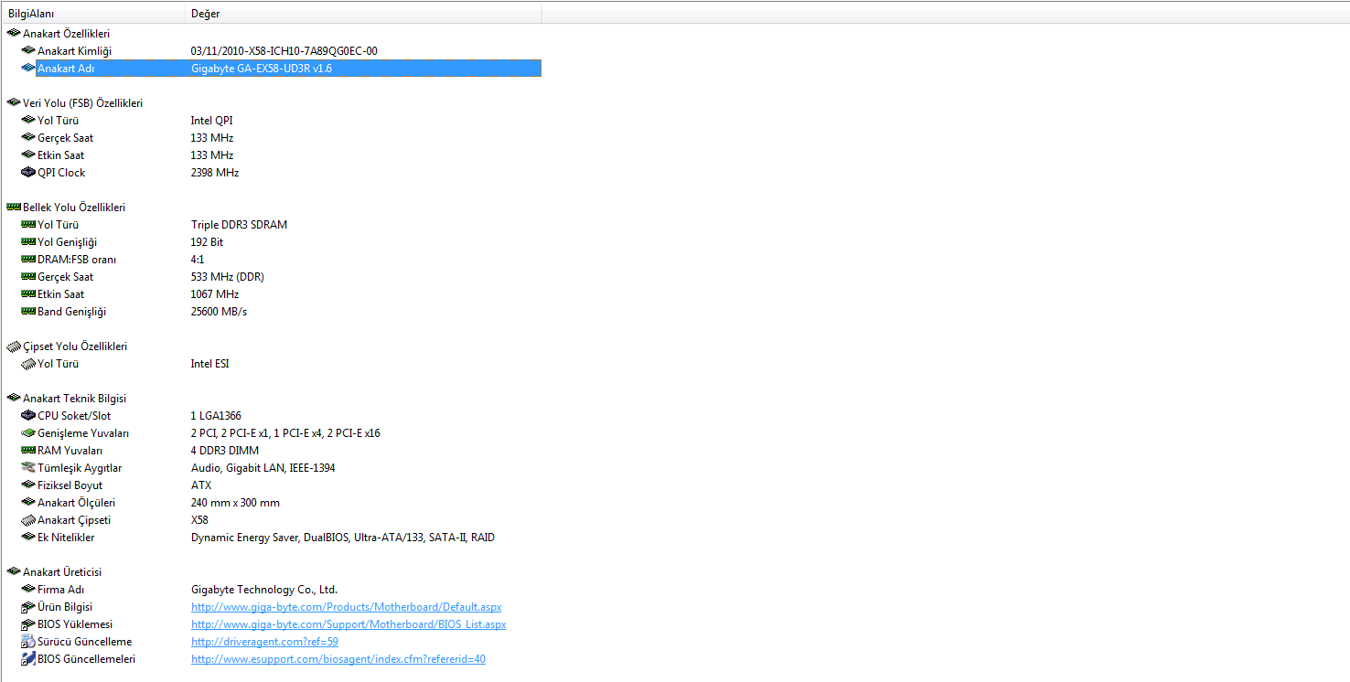1350x682 pixels.
Task: Select the value 4:1
Action: coord(198,260)
